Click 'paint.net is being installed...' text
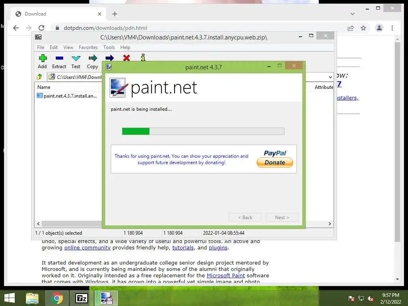408x306 pixels. [141, 109]
